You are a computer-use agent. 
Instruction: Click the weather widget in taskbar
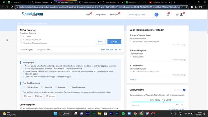9,114
